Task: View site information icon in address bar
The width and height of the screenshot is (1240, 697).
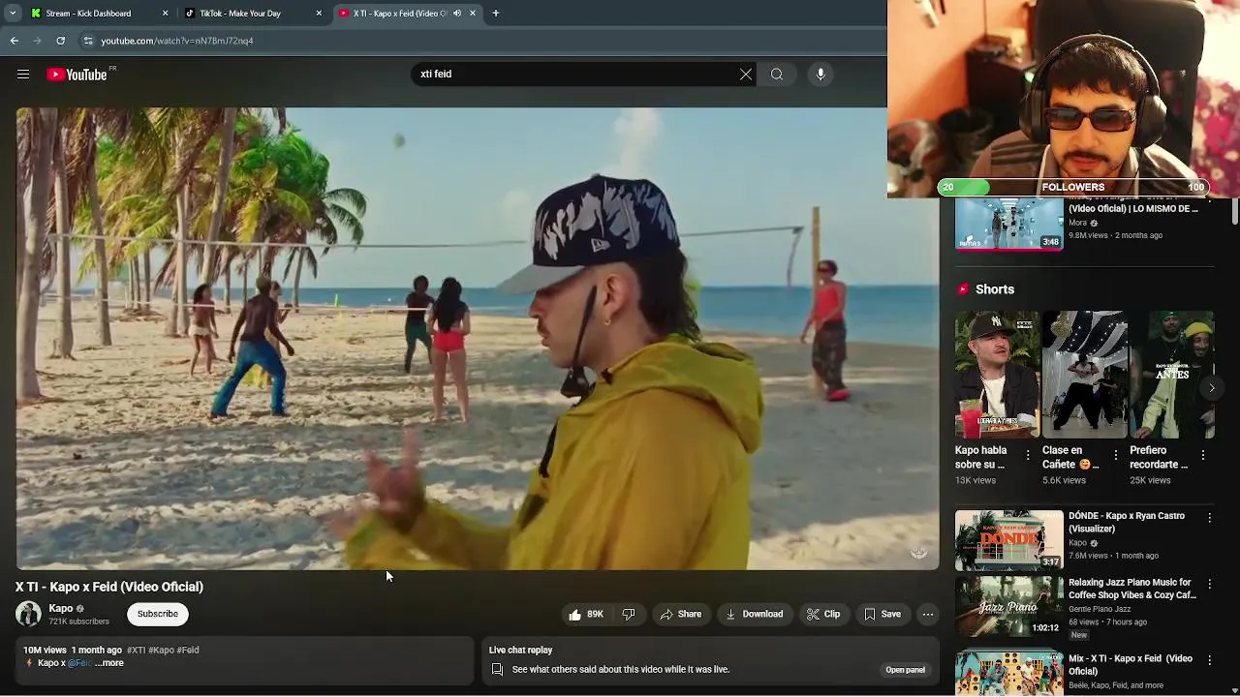Action: pos(88,41)
